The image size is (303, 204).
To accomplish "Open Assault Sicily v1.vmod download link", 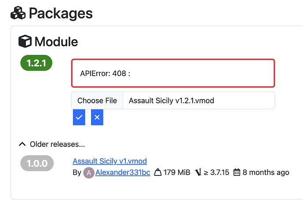I will coord(110,161).
